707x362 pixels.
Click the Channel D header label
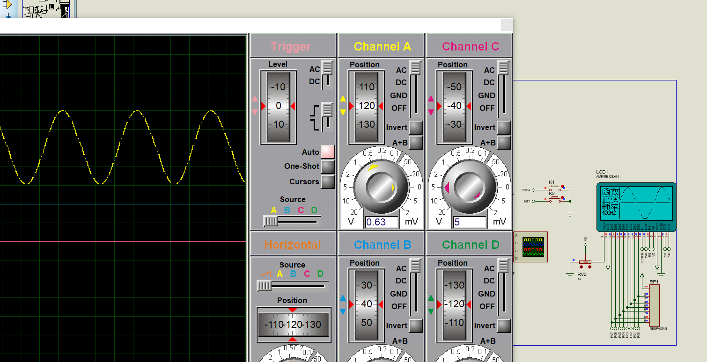point(470,245)
